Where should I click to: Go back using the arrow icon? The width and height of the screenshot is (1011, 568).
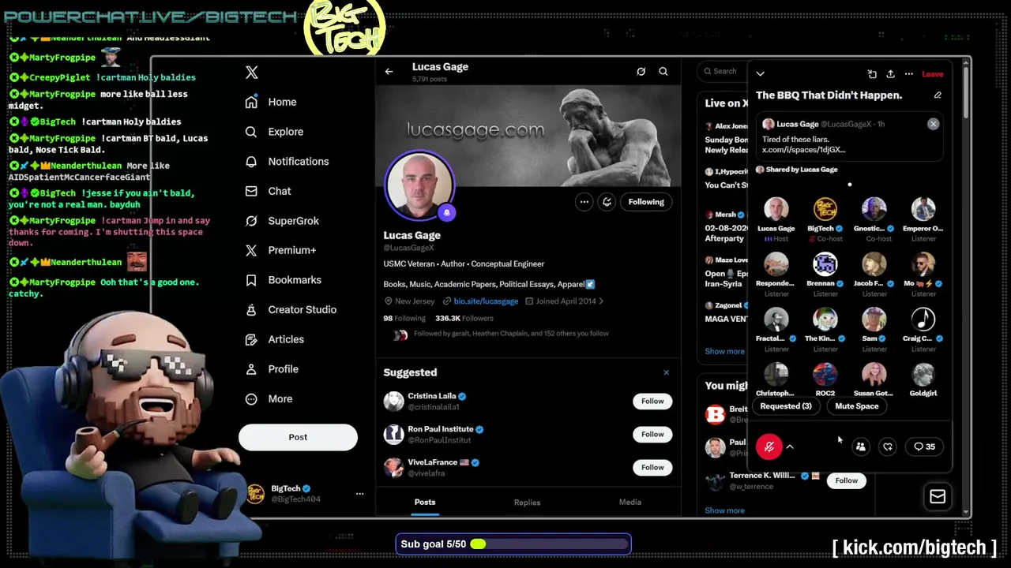[x=389, y=72]
